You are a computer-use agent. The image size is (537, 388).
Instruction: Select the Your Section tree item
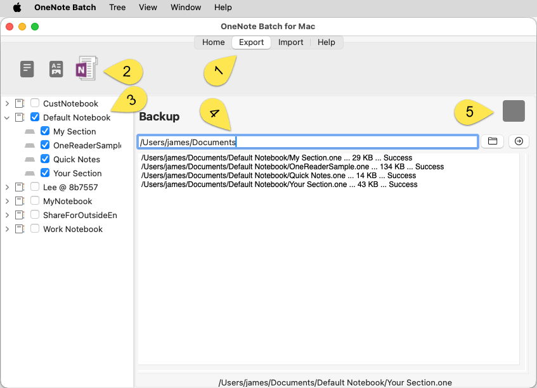(77, 173)
